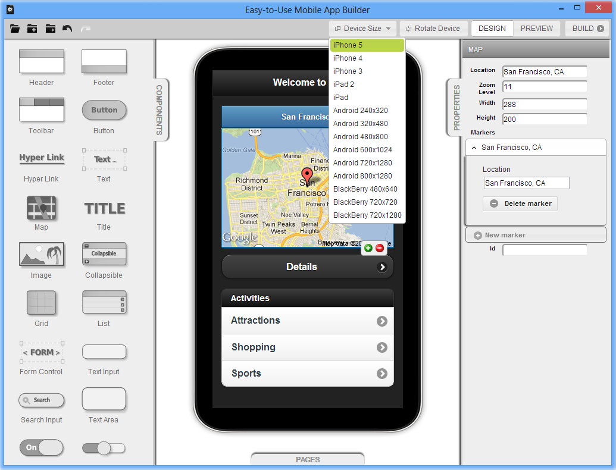This screenshot has width=616, height=470.
Task: Click the red remove icon below map
Action: tap(380, 247)
